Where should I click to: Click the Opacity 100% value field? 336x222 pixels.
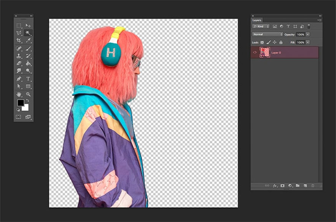pos(301,35)
